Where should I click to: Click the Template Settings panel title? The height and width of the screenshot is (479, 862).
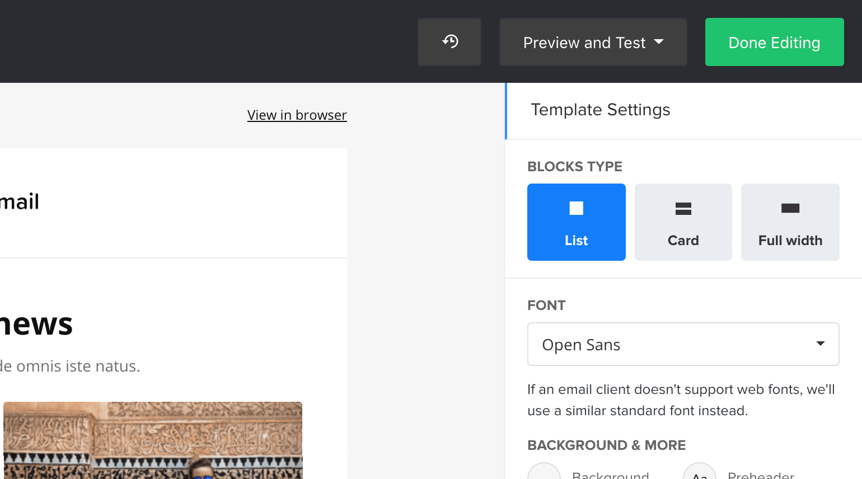600,110
